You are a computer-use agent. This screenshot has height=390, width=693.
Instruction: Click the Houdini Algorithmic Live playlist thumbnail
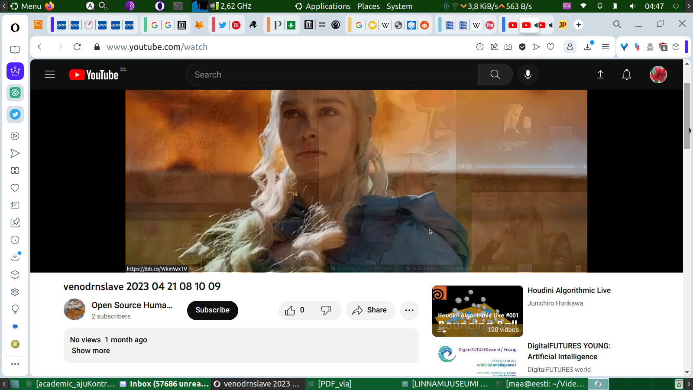point(477,311)
